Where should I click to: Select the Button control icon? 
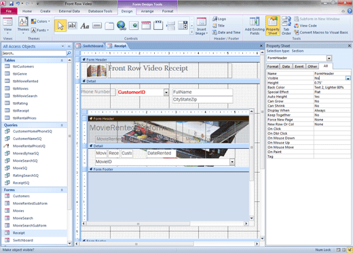click(x=97, y=26)
